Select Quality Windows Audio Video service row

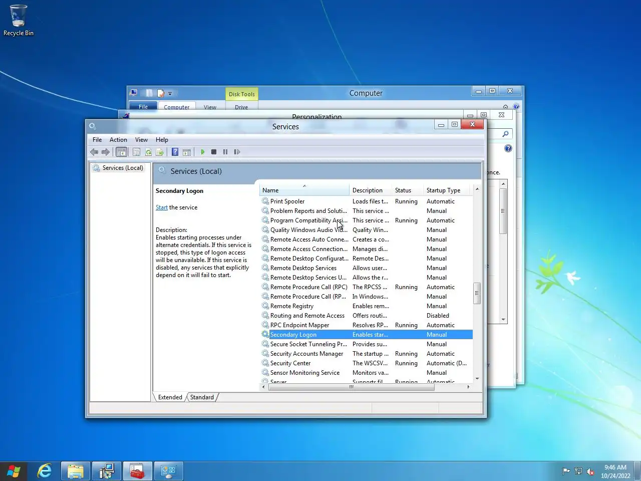pos(366,230)
